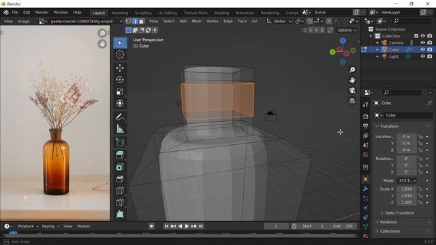Screen dimensions: 436x245
Task: Hide the Light object via eye icon
Action: (422, 56)
